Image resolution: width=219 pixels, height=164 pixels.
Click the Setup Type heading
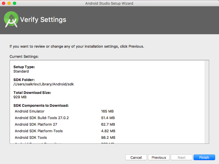tap(24, 67)
